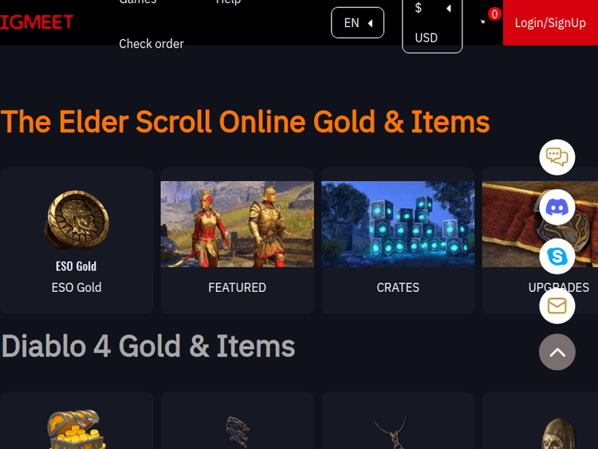
Task: Open the UPGRADES category card
Action: pos(540,241)
